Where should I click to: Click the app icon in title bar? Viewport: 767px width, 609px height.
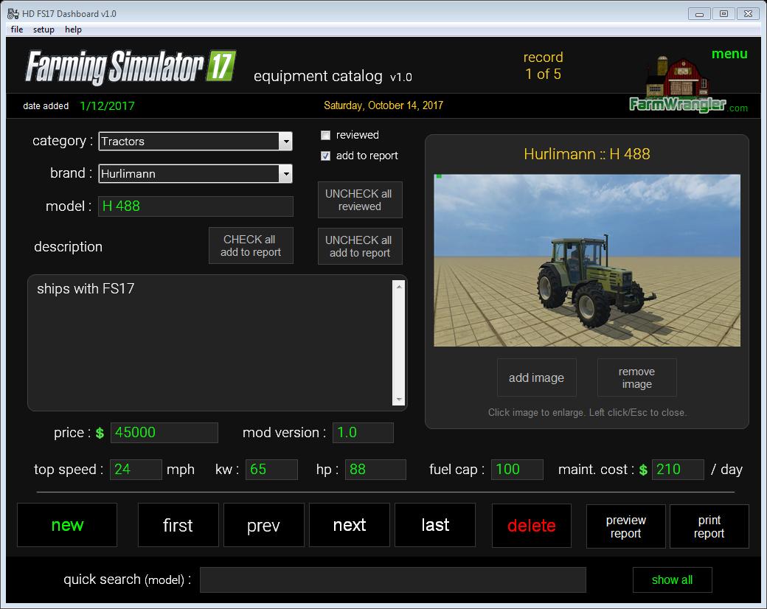pyautogui.click(x=13, y=13)
